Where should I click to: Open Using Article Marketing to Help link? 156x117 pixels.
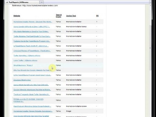coord(31,85)
